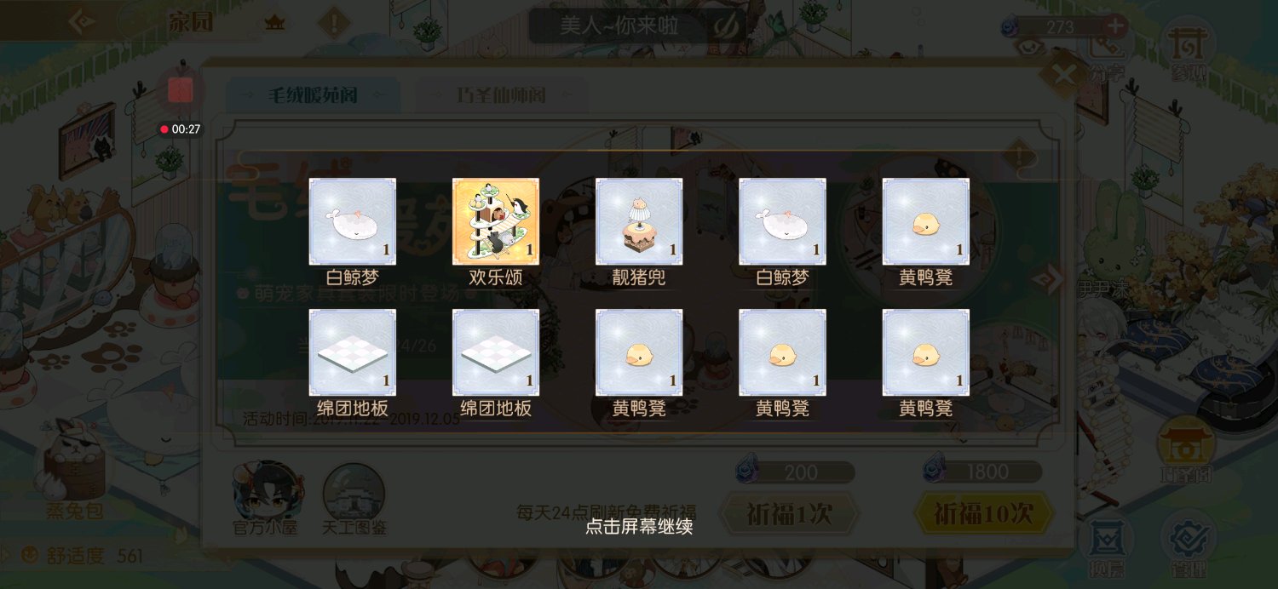Open the 换房 room switch icon
Image resolution: width=1278 pixels, height=589 pixels.
(1106, 545)
